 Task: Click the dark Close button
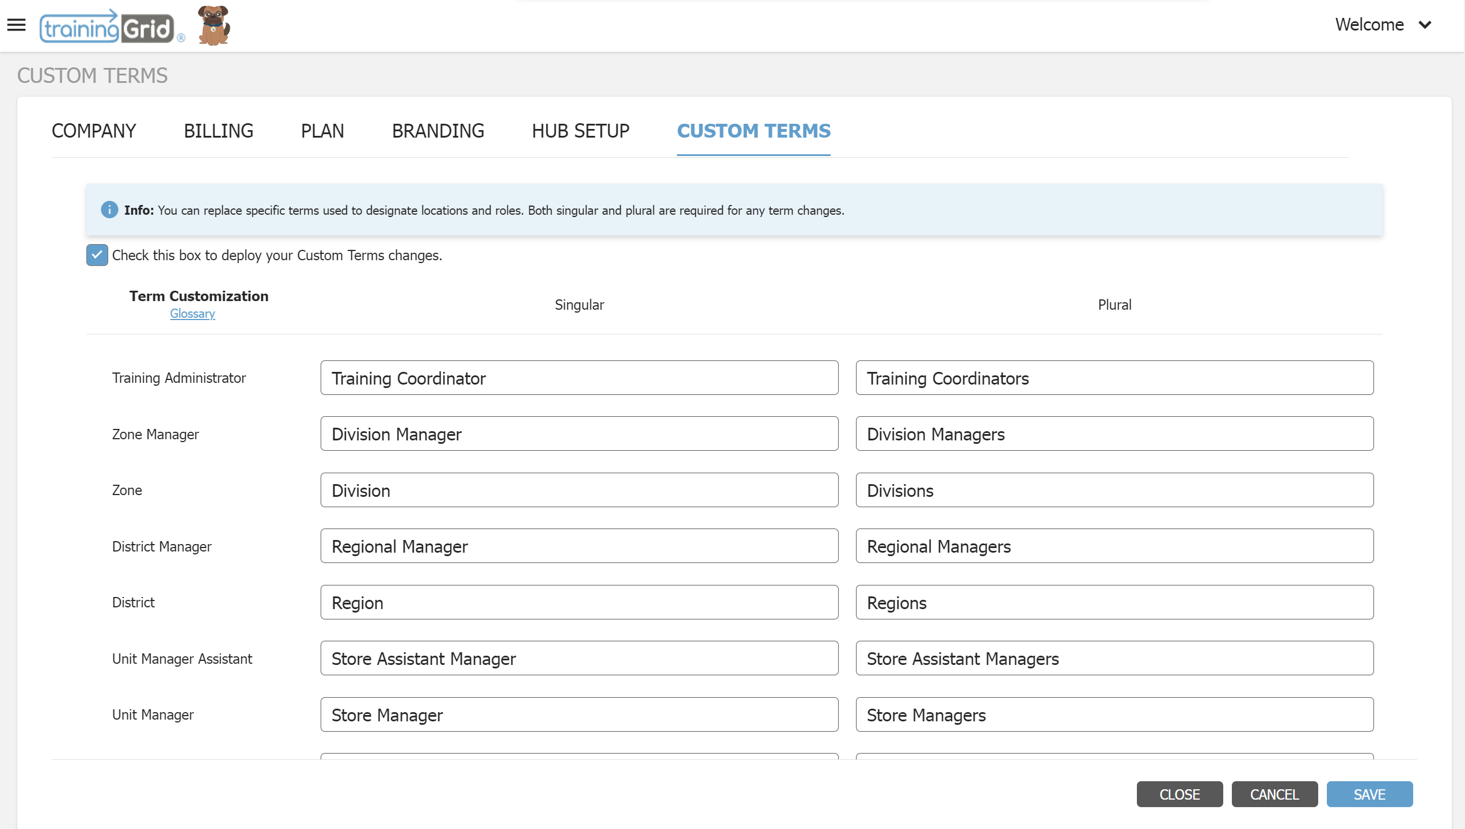tap(1179, 794)
